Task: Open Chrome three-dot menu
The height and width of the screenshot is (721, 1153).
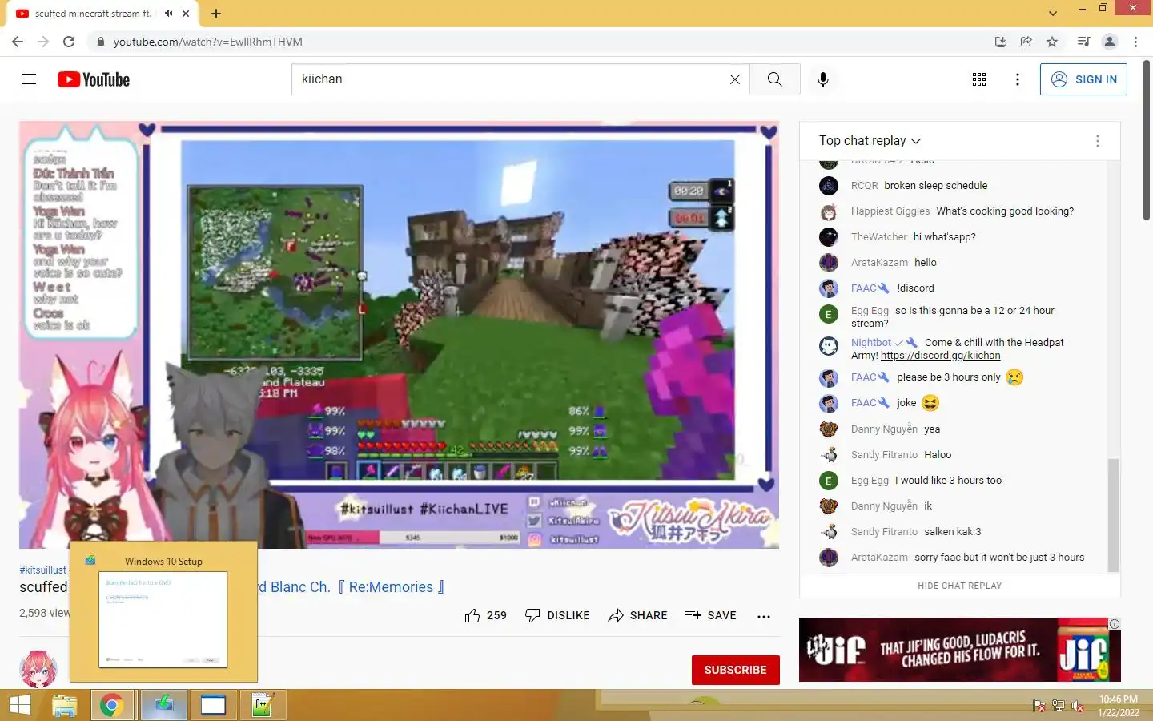Action: coord(1135,42)
